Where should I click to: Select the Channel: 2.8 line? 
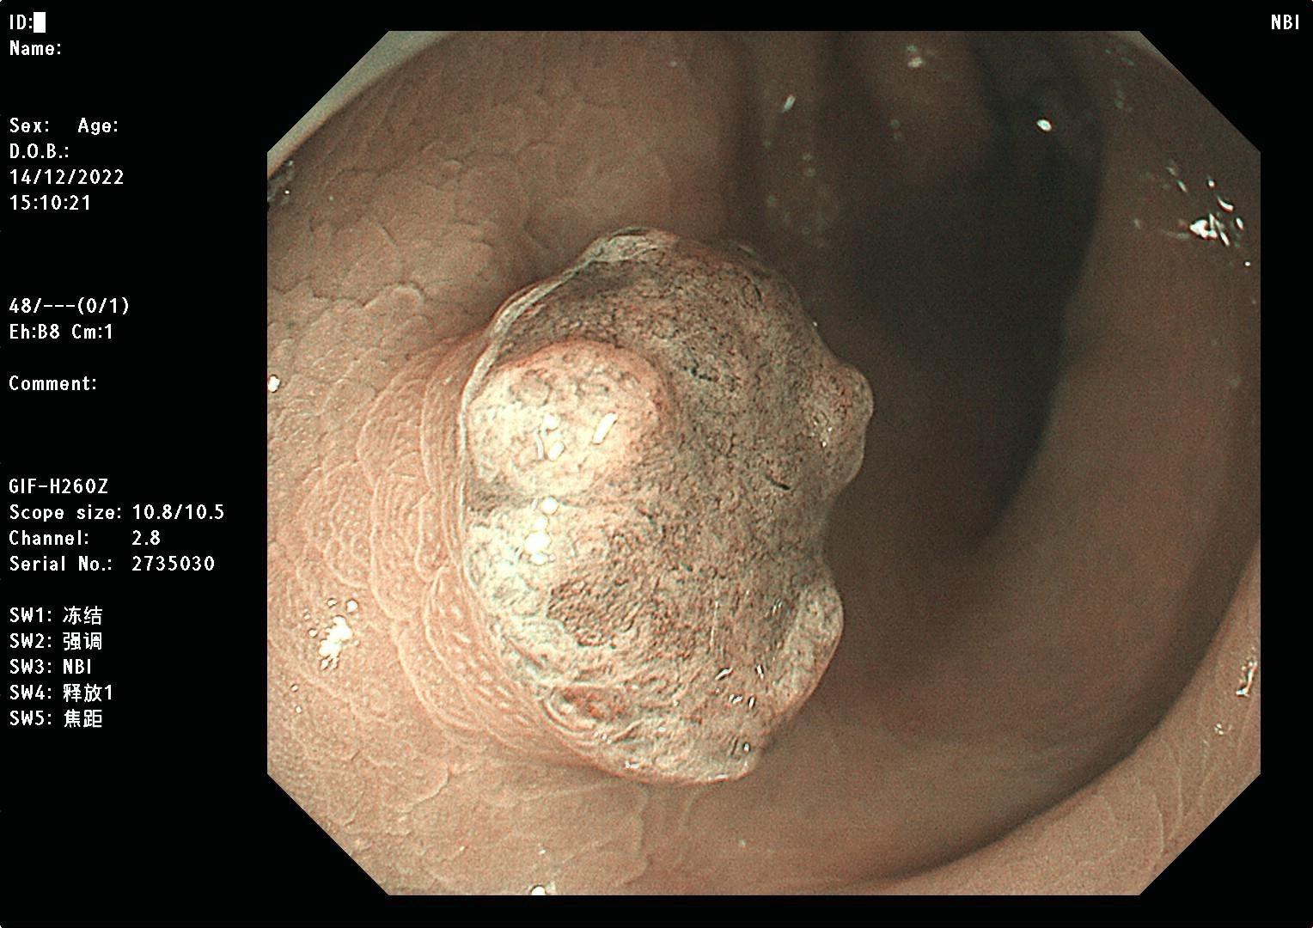coord(84,538)
